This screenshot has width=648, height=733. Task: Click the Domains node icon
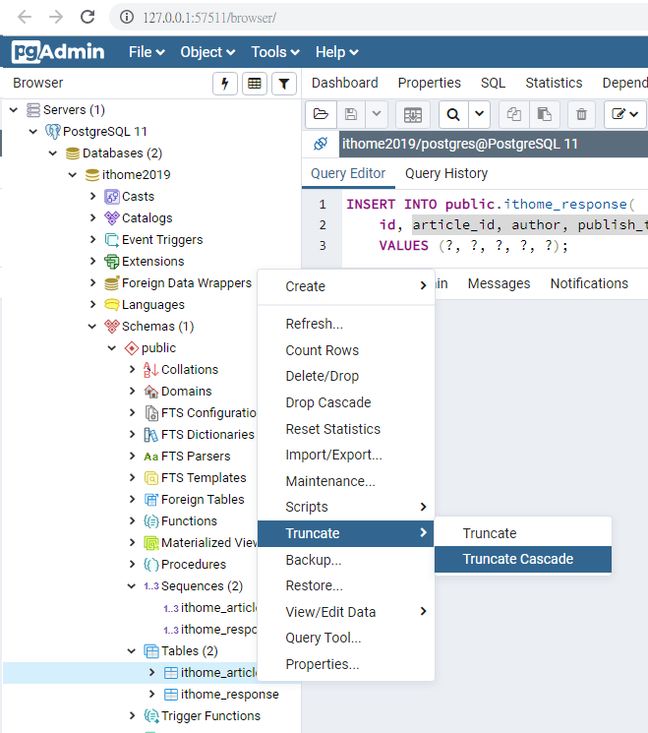coord(150,392)
